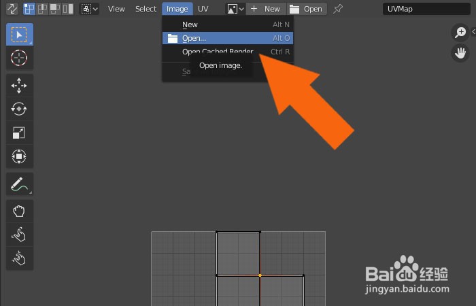The height and width of the screenshot is (306, 476).
Task: Click the Open image header button
Action: [307, 9]
